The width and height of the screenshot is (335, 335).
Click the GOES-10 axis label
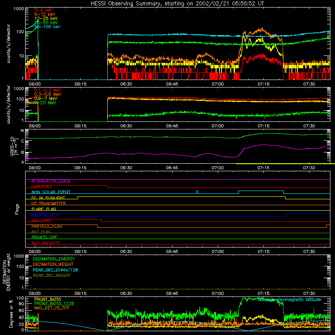(x=13, y=146)
